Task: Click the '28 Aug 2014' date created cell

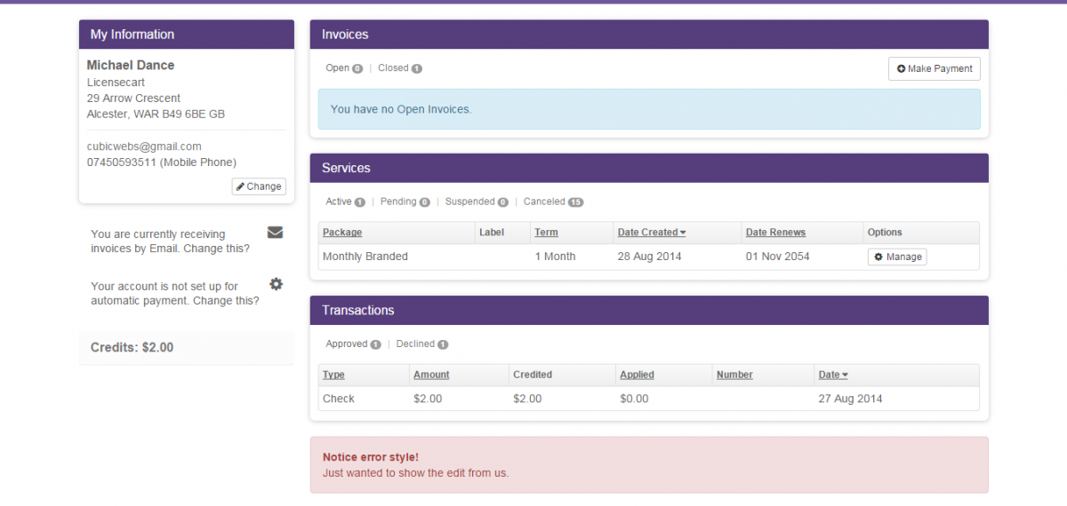Action: point(652,257)
